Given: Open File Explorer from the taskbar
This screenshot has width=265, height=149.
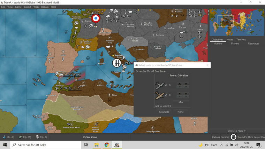Looking at the screenshot, I should point(96,145).
